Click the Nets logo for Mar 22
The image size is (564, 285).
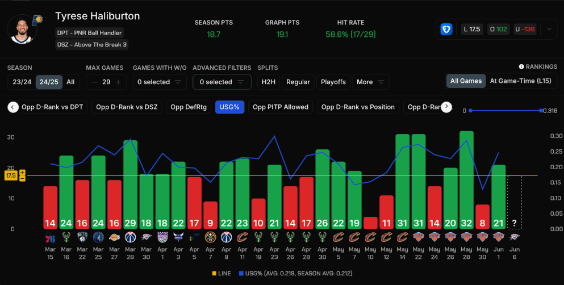[x=82, y=237]
